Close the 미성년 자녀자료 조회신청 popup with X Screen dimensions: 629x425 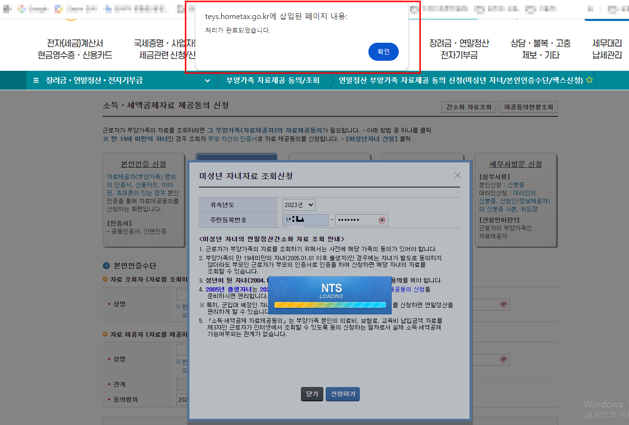pyautogui.click(x=457, y=175)
